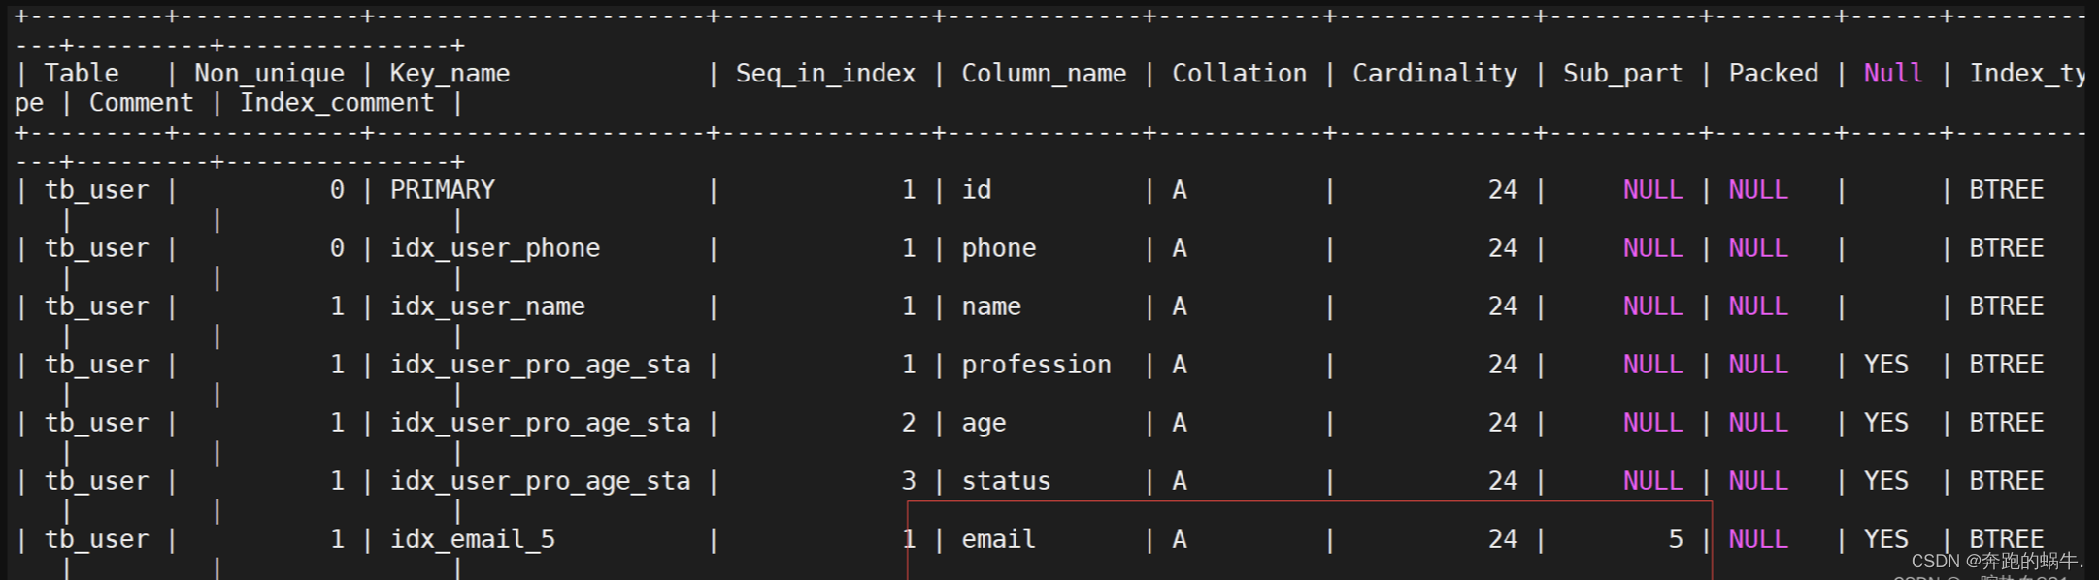Click the PRIMARY key name
The image size is (2099, 580).
(442, 190)
